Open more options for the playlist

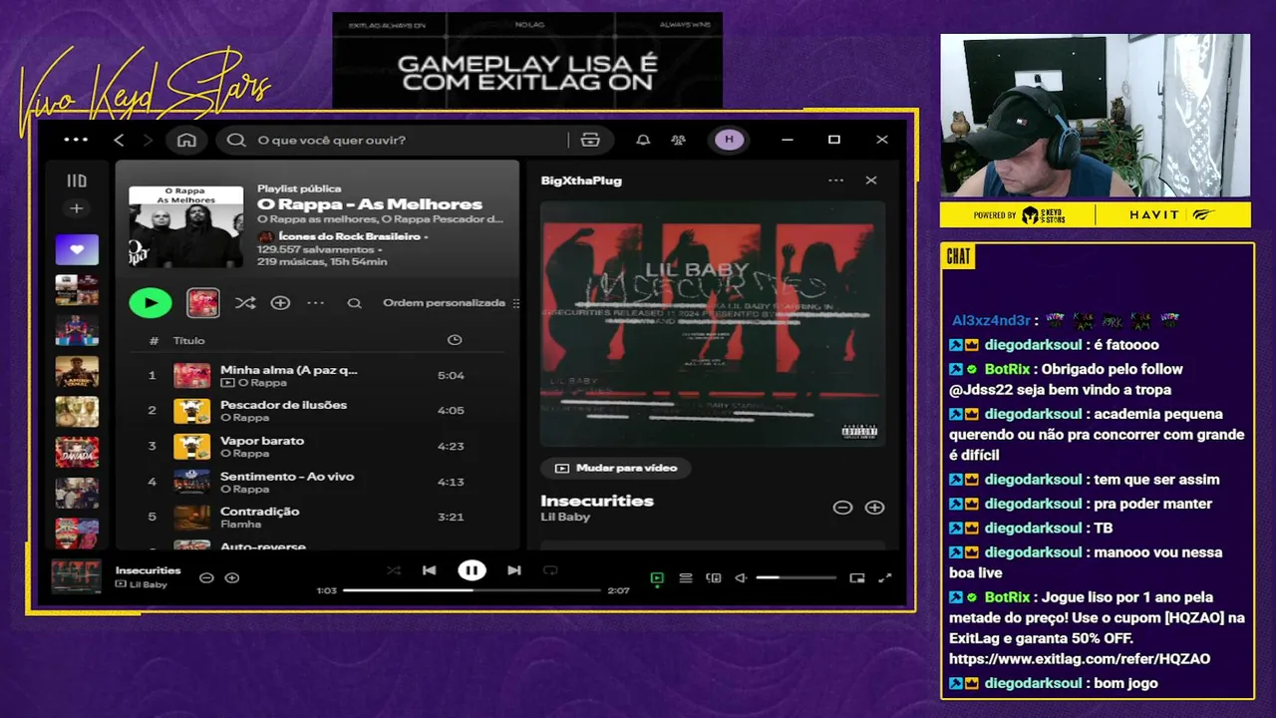(315, 303)
